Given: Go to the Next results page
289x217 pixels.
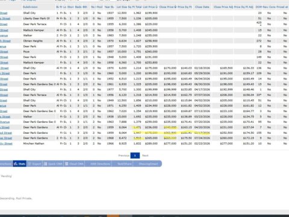Looking at the screenshot, I should tap(145, 156).
